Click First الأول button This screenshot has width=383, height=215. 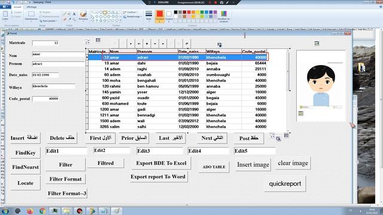tap(101, 138)
